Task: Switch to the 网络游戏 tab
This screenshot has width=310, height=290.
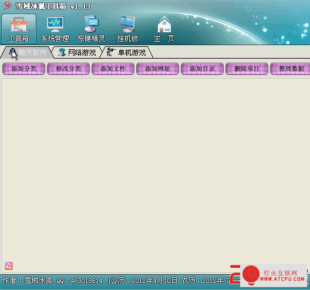Action: pyautogui.click(x=77, y=53)
